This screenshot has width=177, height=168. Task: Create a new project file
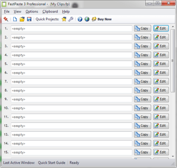15,19
